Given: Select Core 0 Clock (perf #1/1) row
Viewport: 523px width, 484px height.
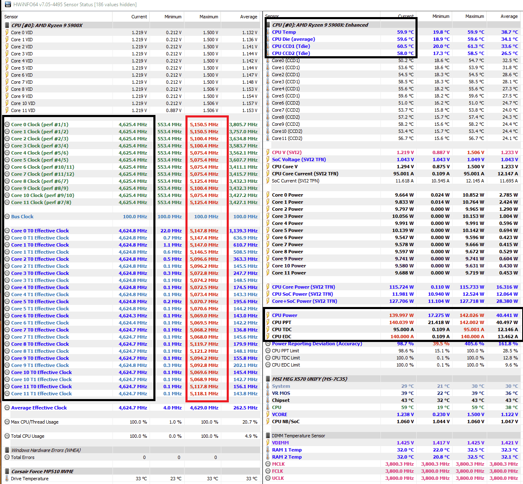Looking at the screenshot, I should click(131, 125).
